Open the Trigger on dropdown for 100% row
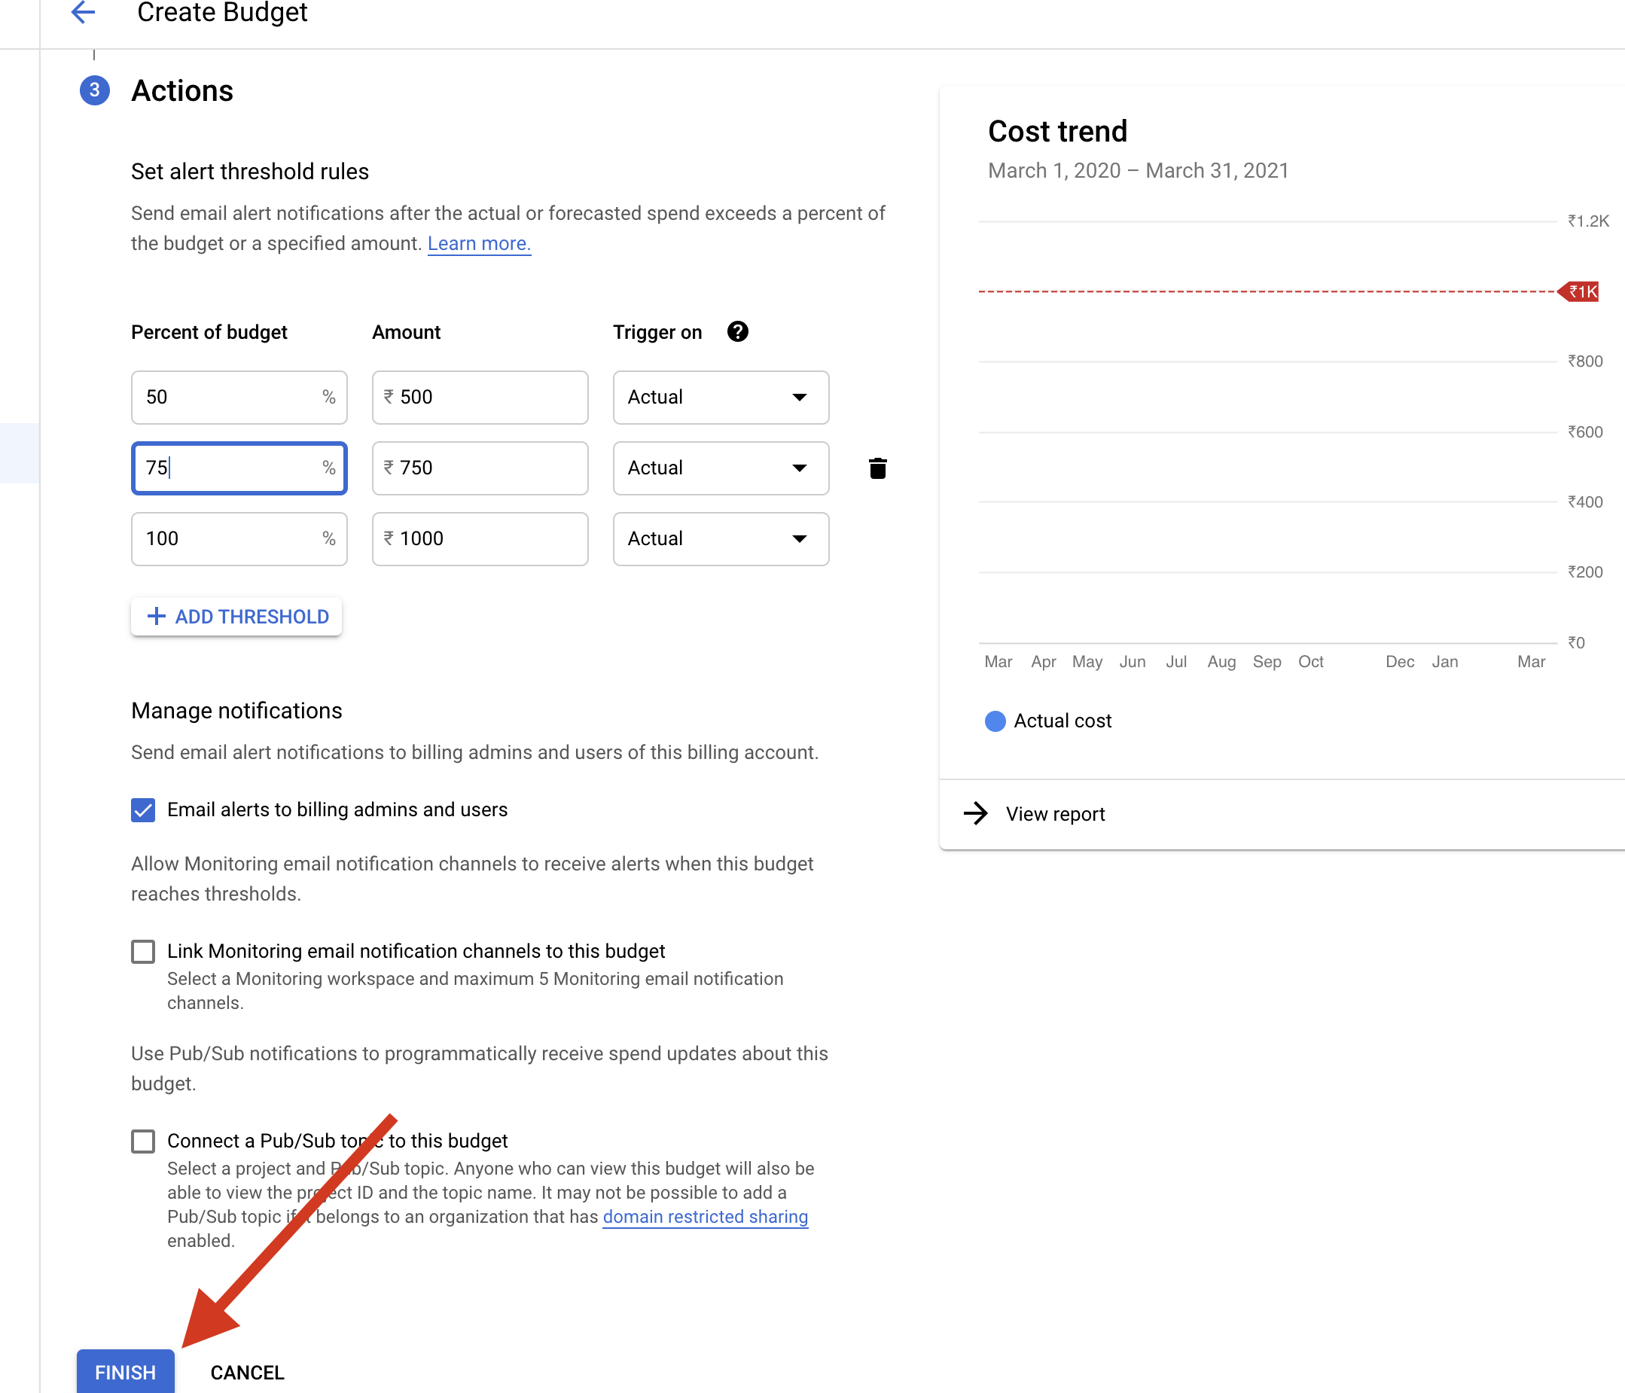This screenshot has width=1625, height=1393. point(799,539)
